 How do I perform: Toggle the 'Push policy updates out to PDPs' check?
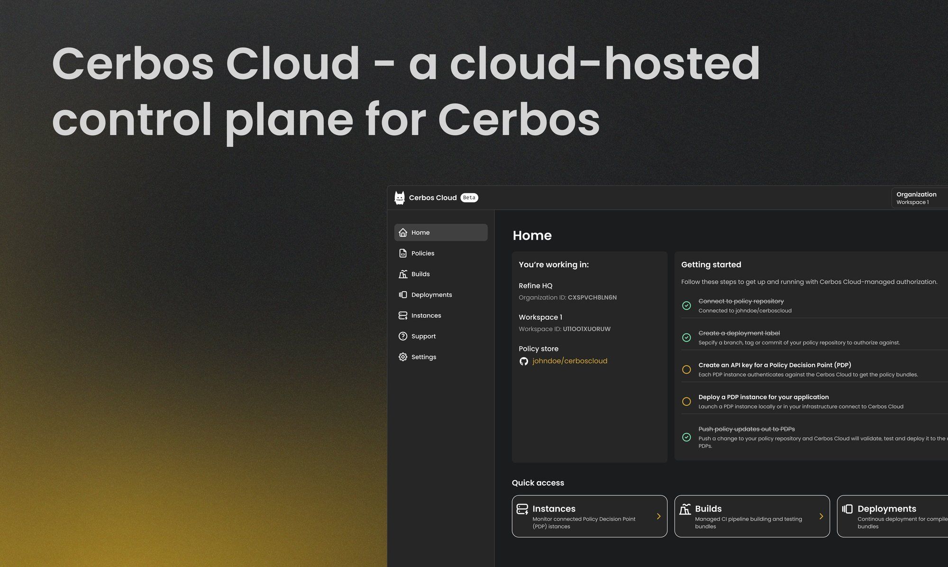coord(686,437)
